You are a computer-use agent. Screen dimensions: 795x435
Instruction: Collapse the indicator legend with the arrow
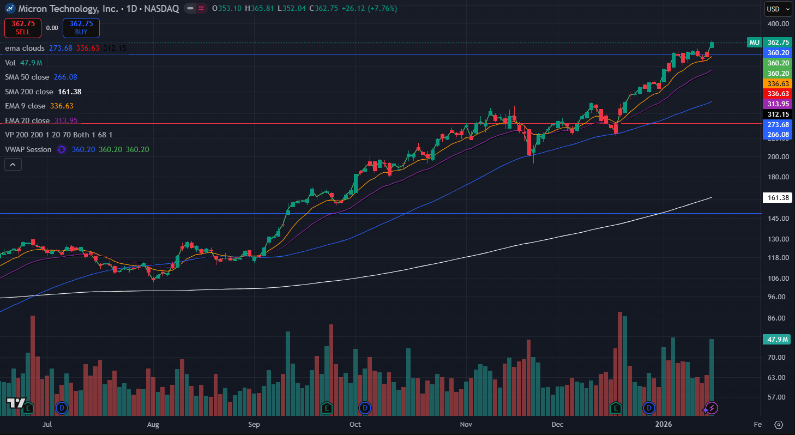pyautogui.click(x=13, y=164)
